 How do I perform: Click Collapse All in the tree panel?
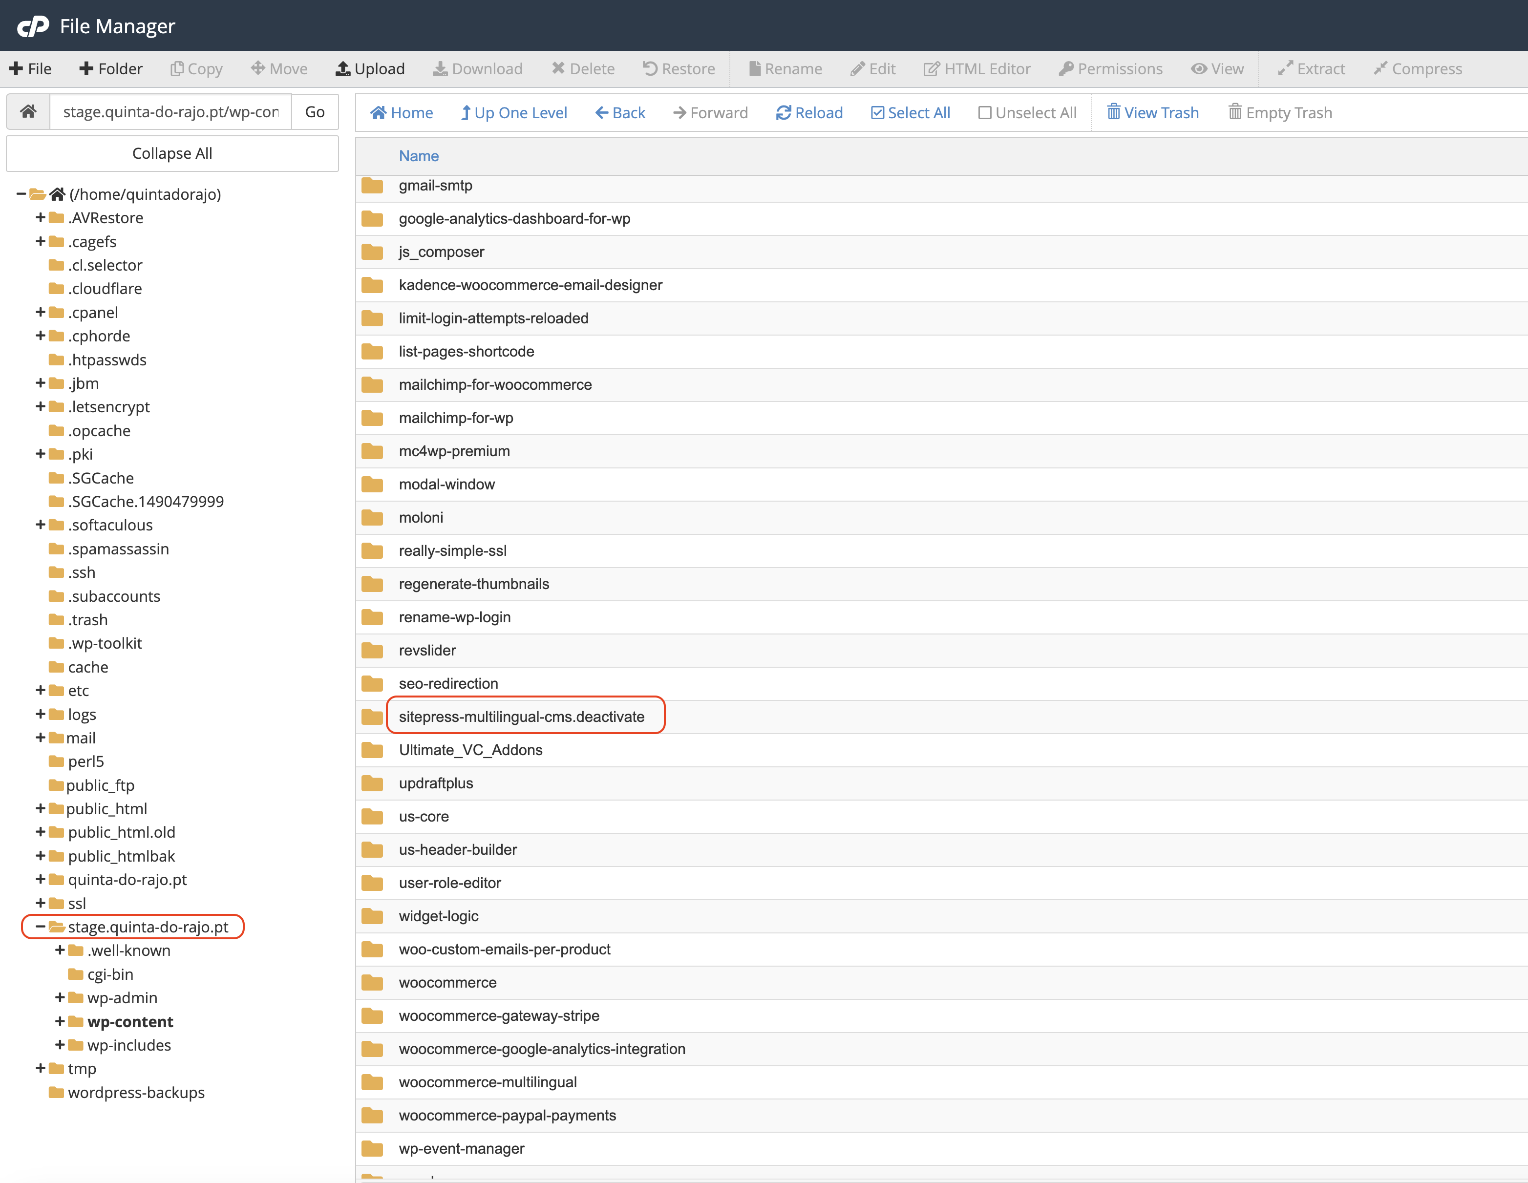(x=172, y=153)
